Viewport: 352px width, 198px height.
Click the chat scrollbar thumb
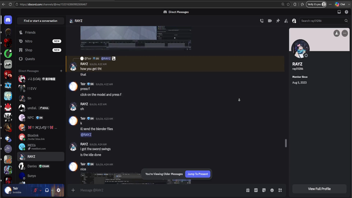[x=286, y=143]
